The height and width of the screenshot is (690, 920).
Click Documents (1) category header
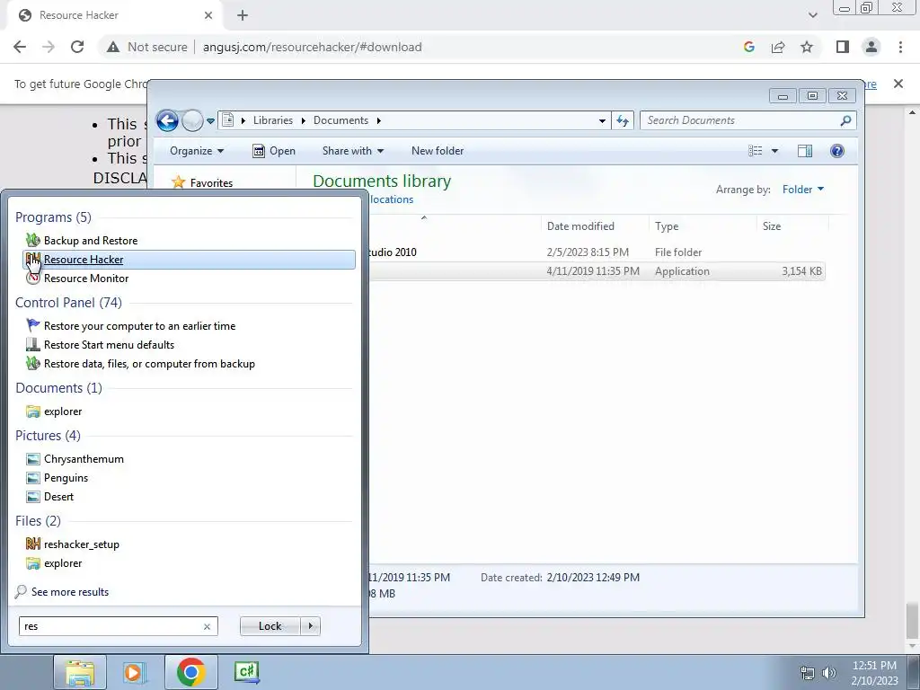[x=58, y=388]
